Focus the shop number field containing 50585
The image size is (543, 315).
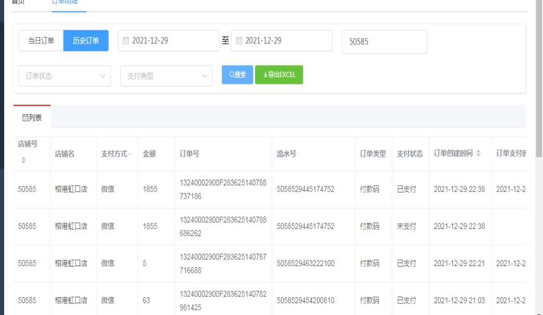[x=384, y=42]
